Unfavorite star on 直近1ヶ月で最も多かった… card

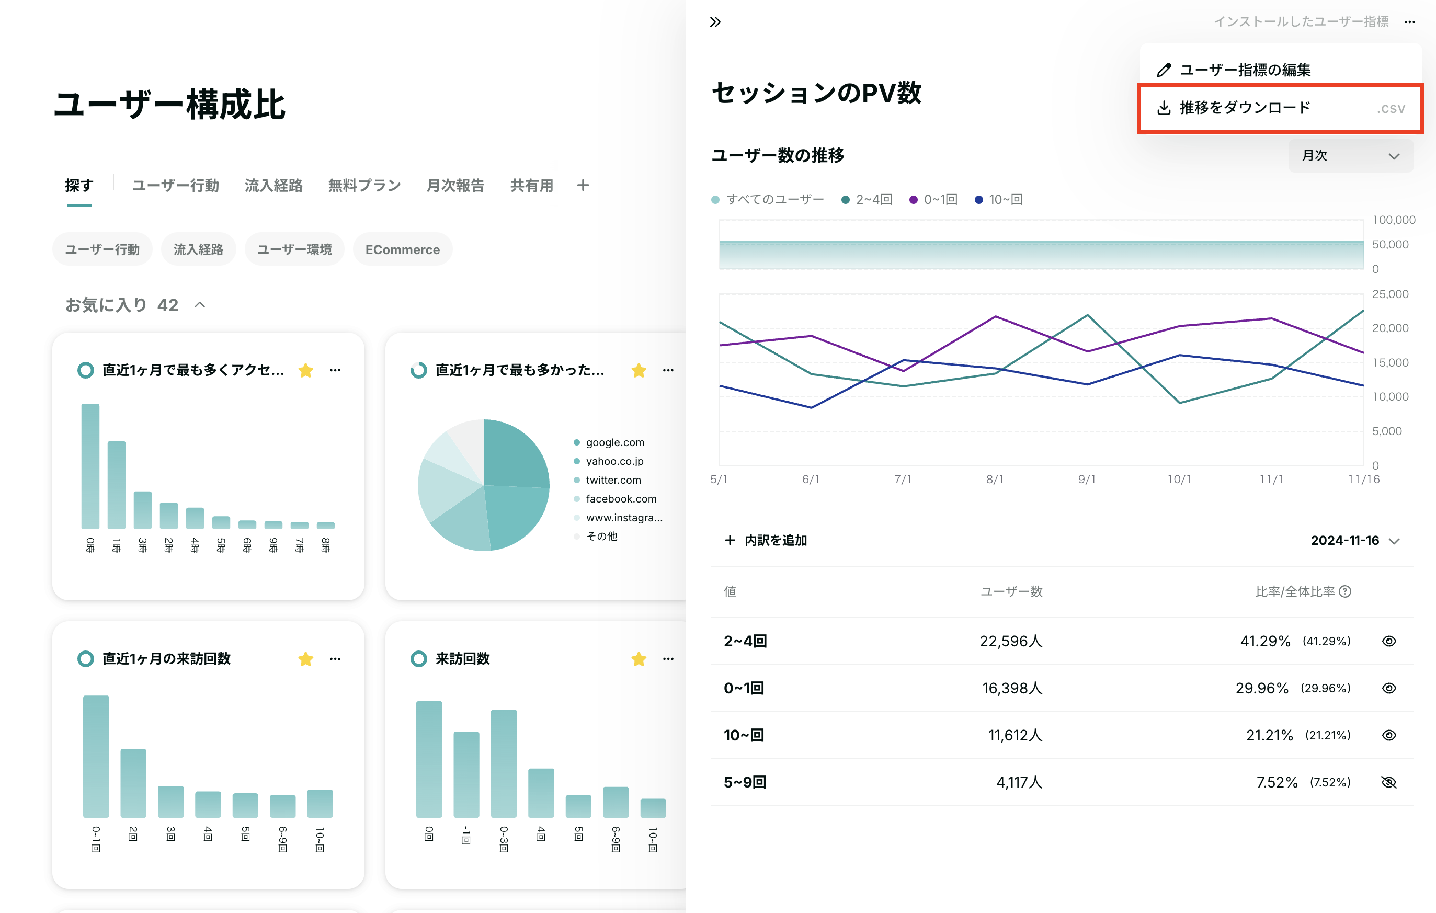click(x=639, y=370)
